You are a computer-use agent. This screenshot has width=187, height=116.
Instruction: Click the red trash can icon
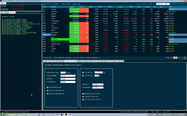pyautogui.click(x=182, y=58)
